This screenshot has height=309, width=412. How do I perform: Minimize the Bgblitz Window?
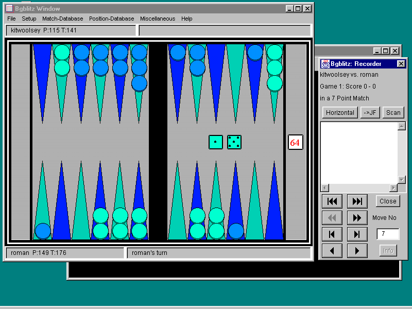tap(289, 9)
